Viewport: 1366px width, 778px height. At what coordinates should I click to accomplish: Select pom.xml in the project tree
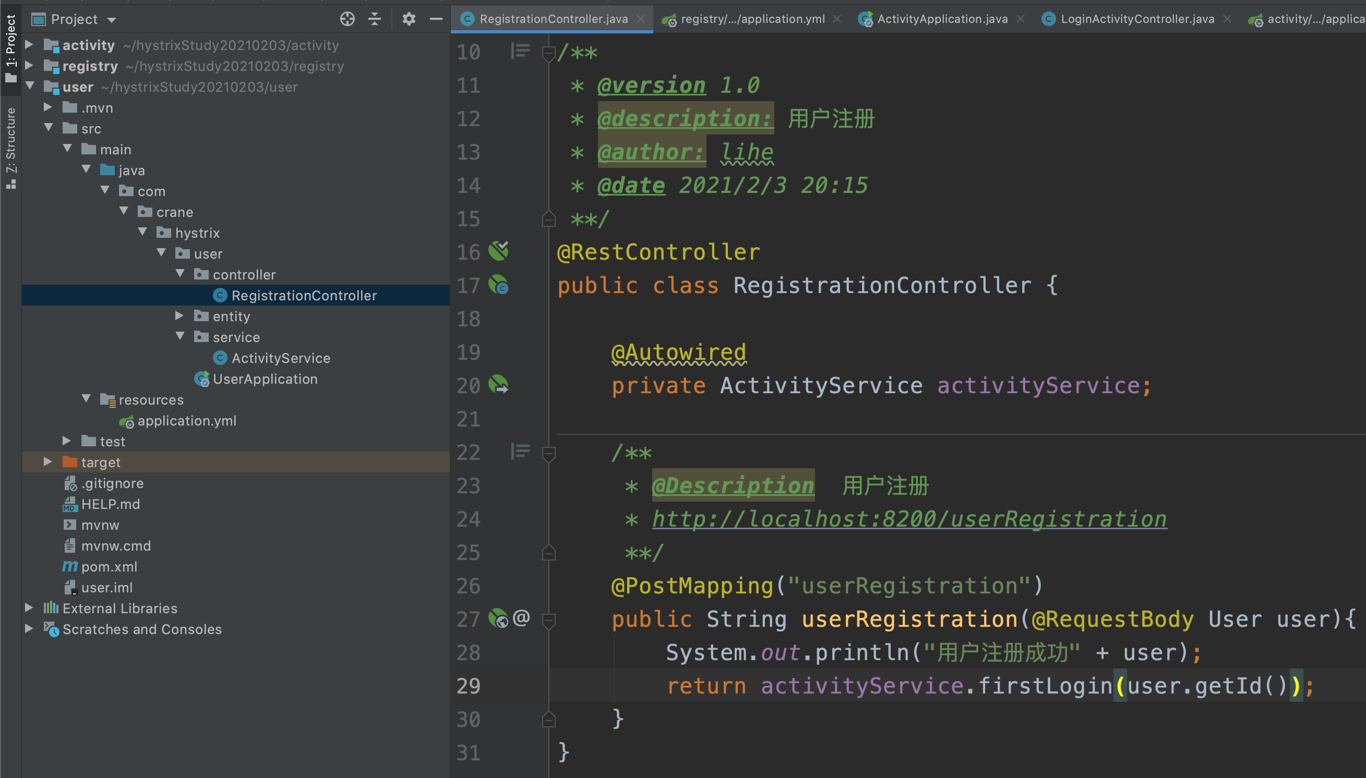[109, 566]
